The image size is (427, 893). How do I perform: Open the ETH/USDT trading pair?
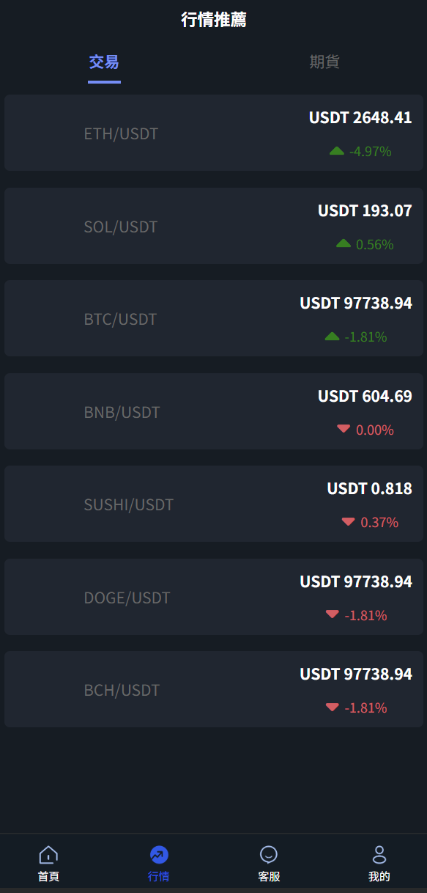(214, 133)
